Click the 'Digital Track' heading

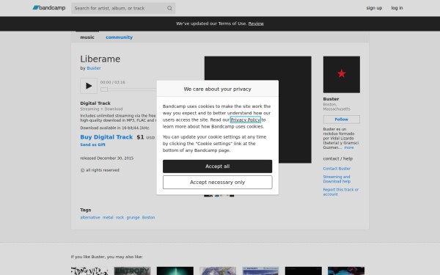point(95,103)
